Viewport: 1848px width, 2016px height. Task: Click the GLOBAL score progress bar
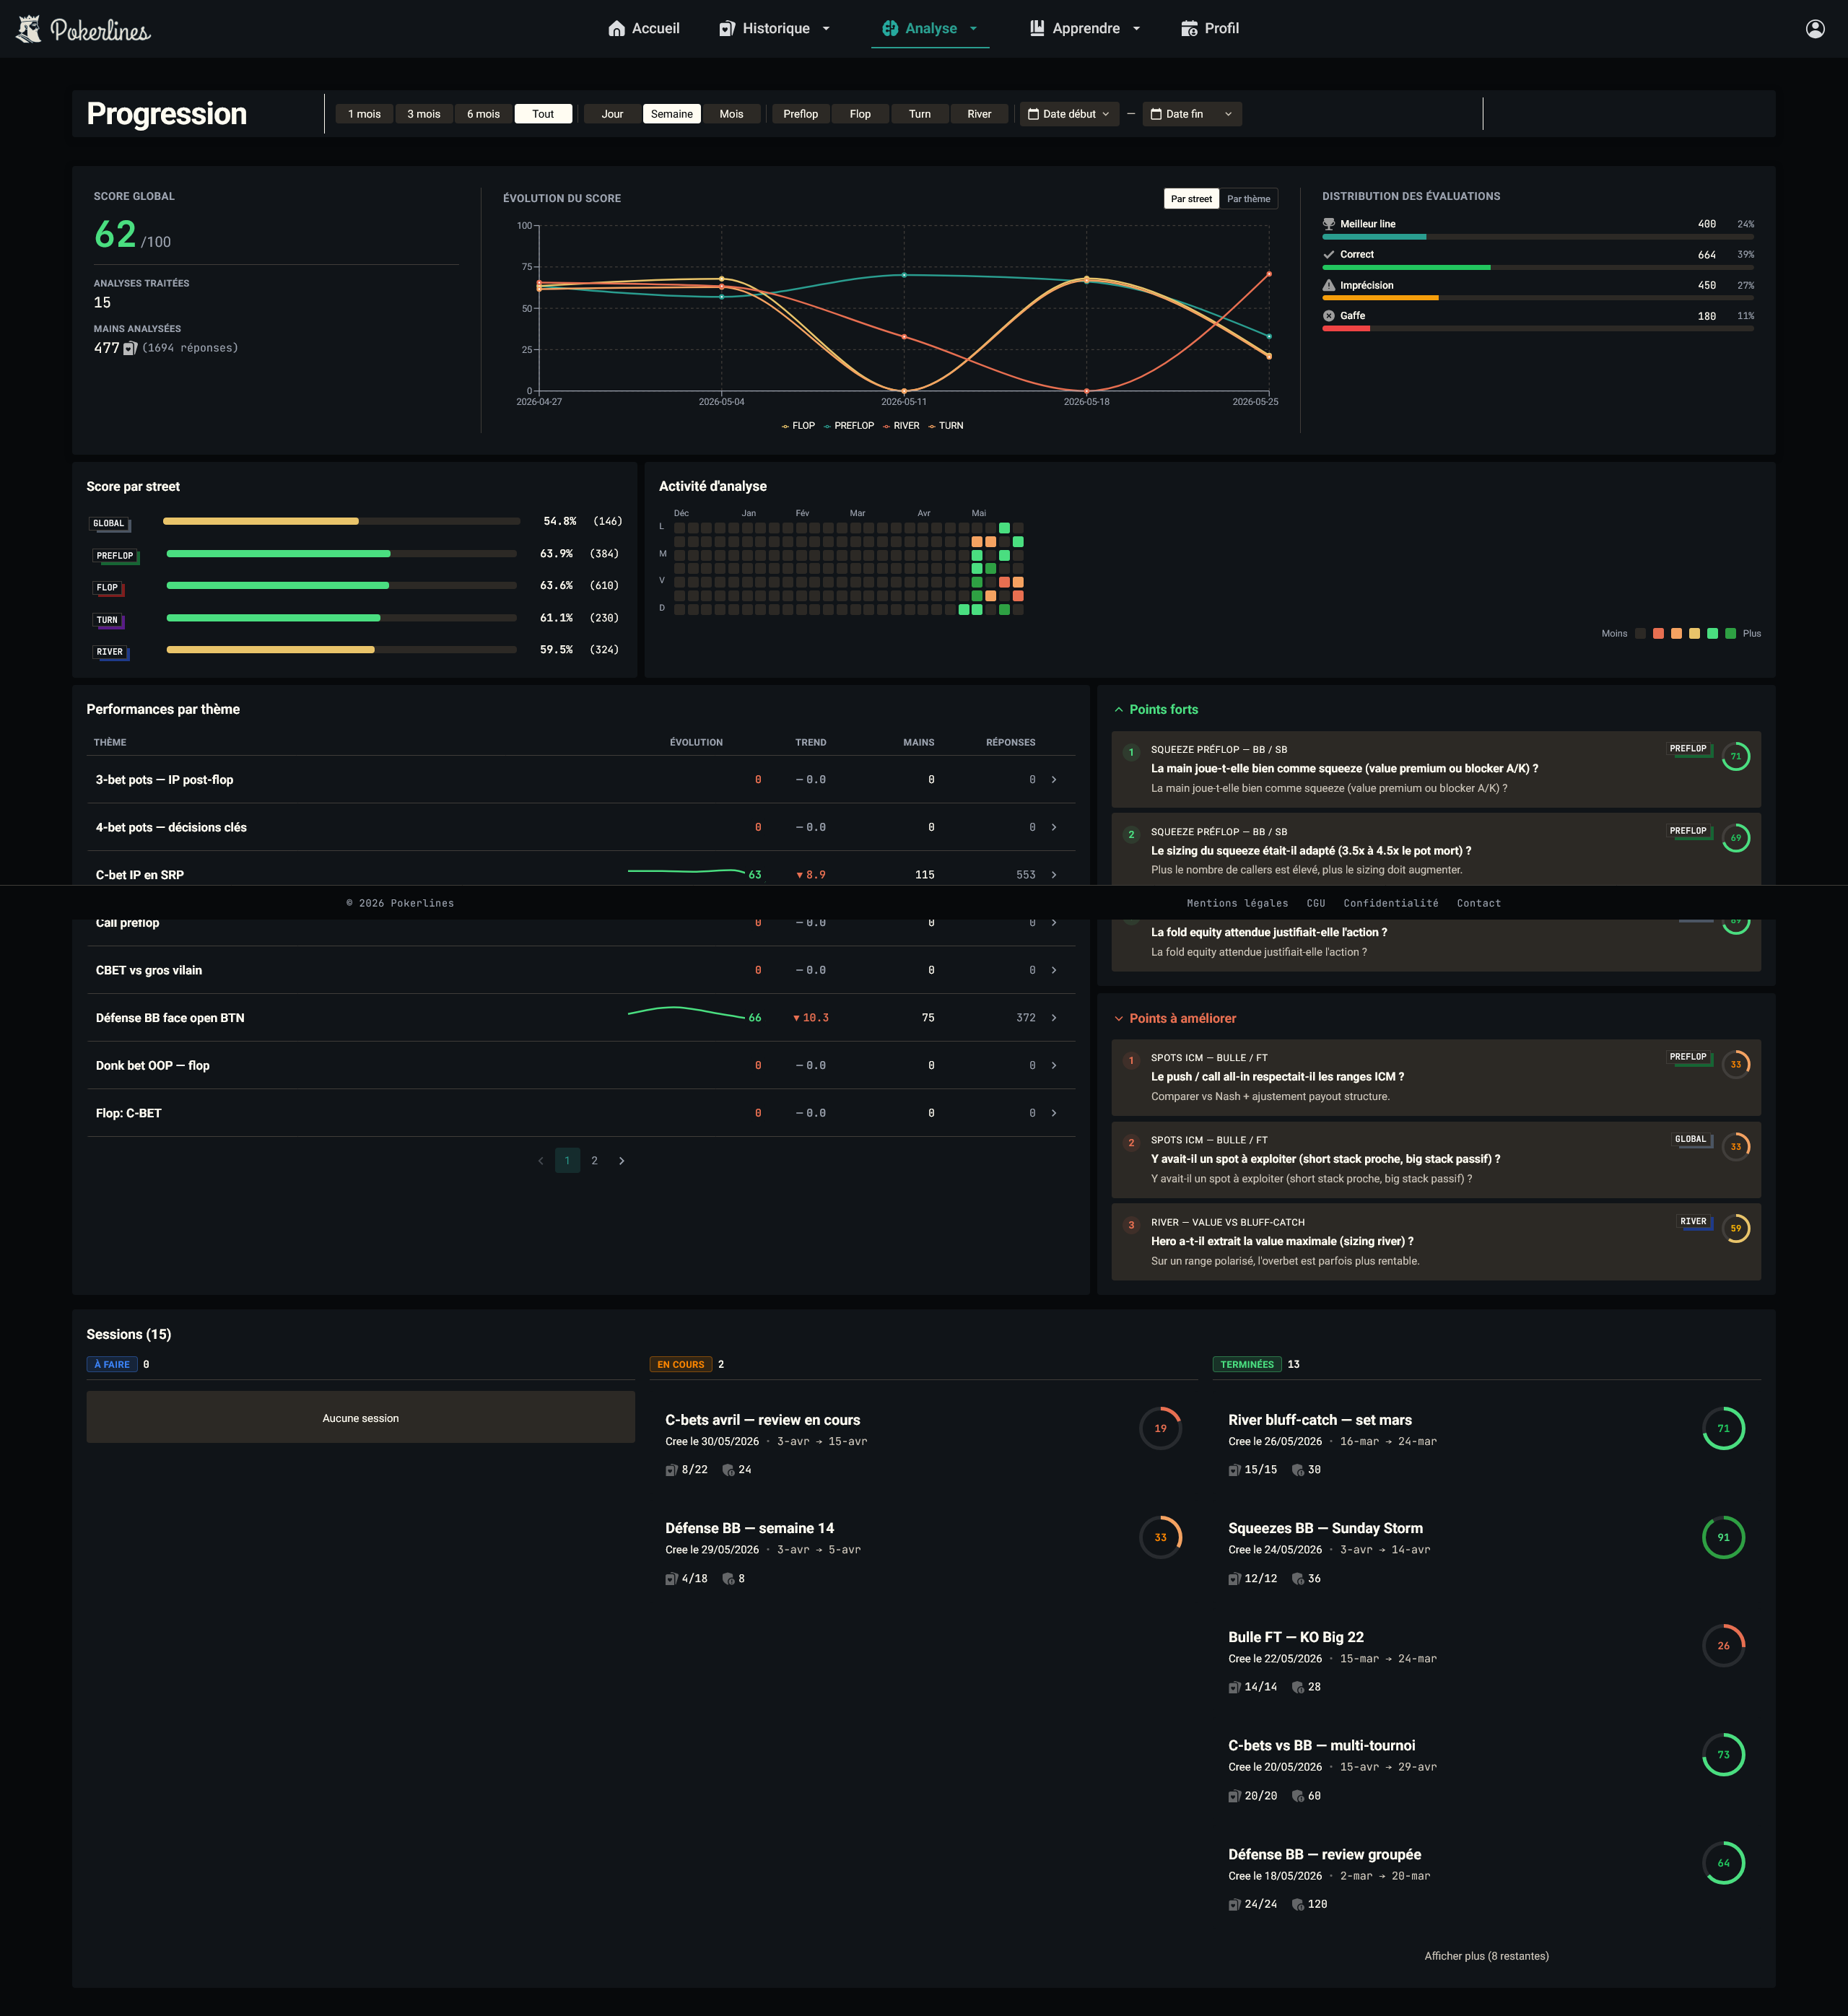pyautogui.click(x=341, y=522)
